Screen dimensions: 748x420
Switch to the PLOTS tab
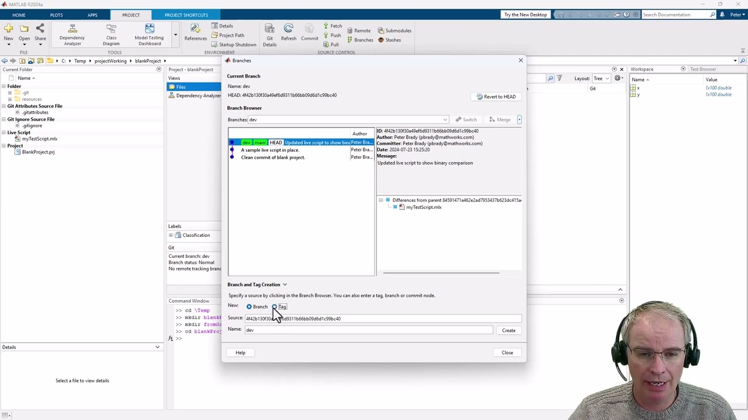tap(56, 15)
